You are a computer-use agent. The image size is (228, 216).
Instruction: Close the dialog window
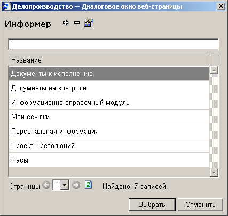(x=221, y=6)
